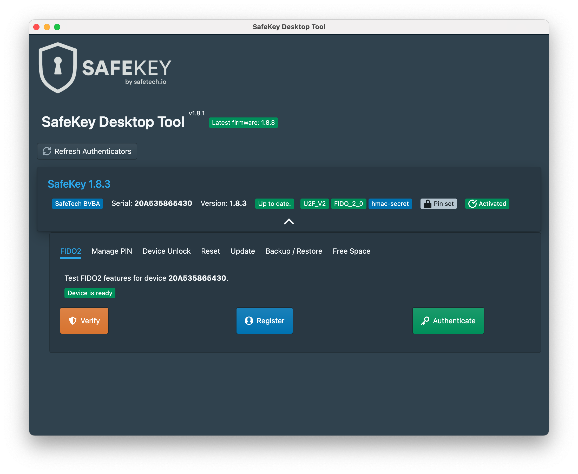Open the Manage PIN tab

[112, 251]
